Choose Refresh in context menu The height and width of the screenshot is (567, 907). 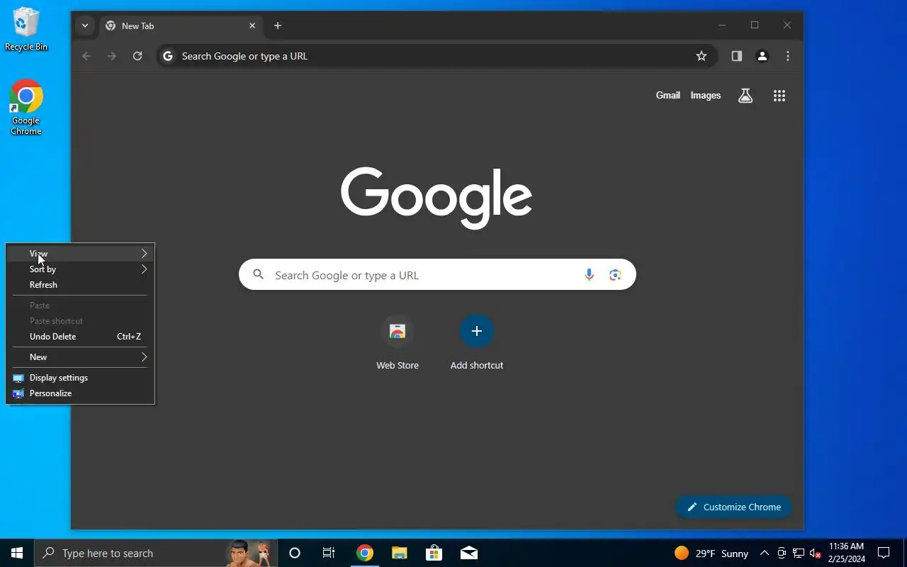80,285
